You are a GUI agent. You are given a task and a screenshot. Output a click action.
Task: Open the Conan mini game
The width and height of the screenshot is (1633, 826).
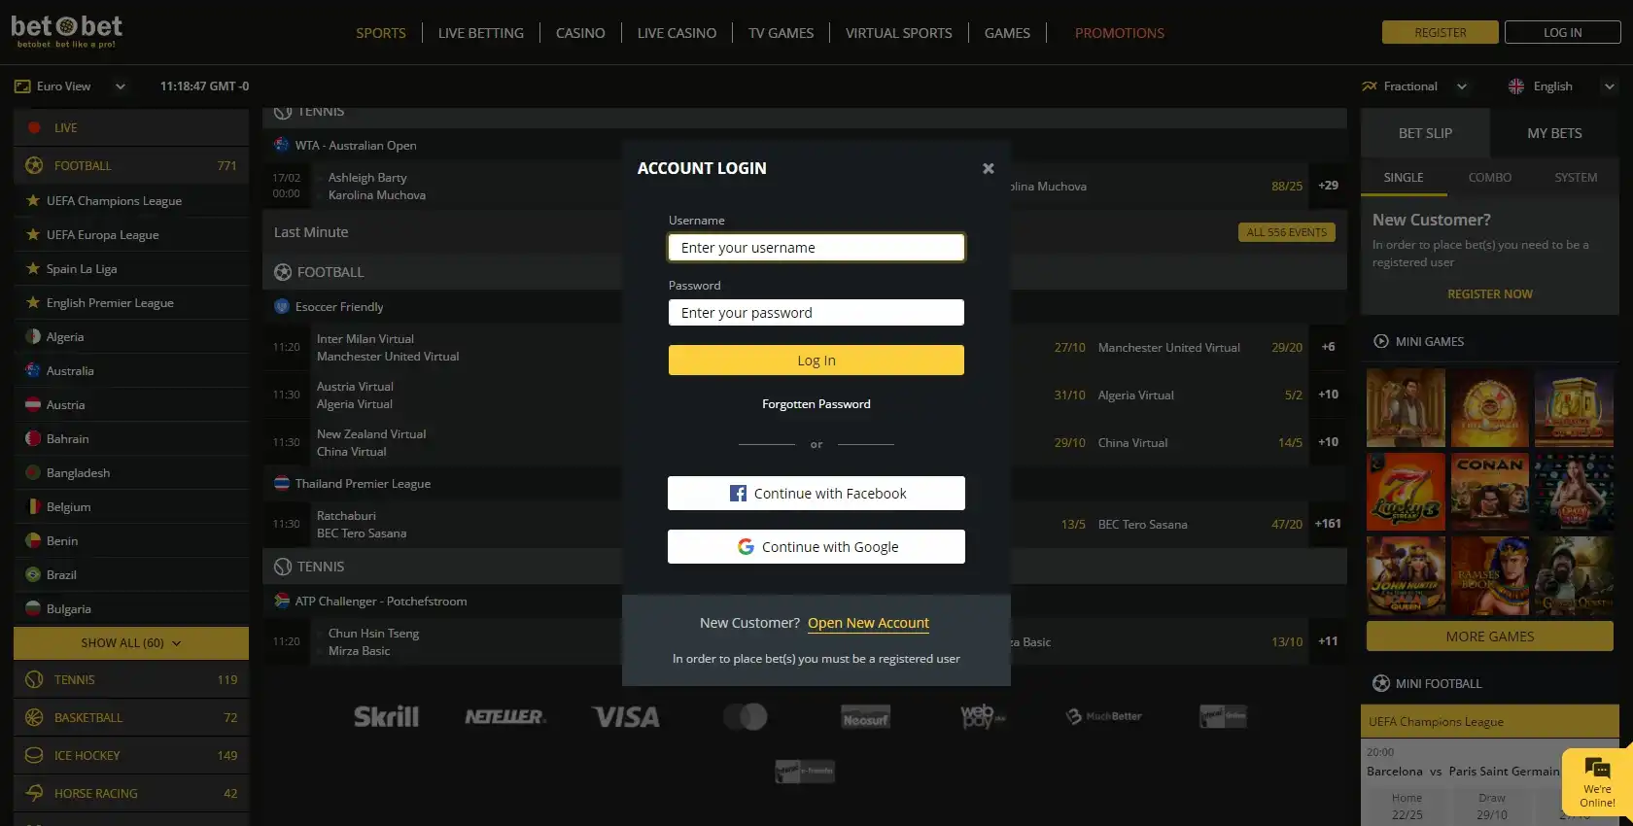[x=1489, y=492]
